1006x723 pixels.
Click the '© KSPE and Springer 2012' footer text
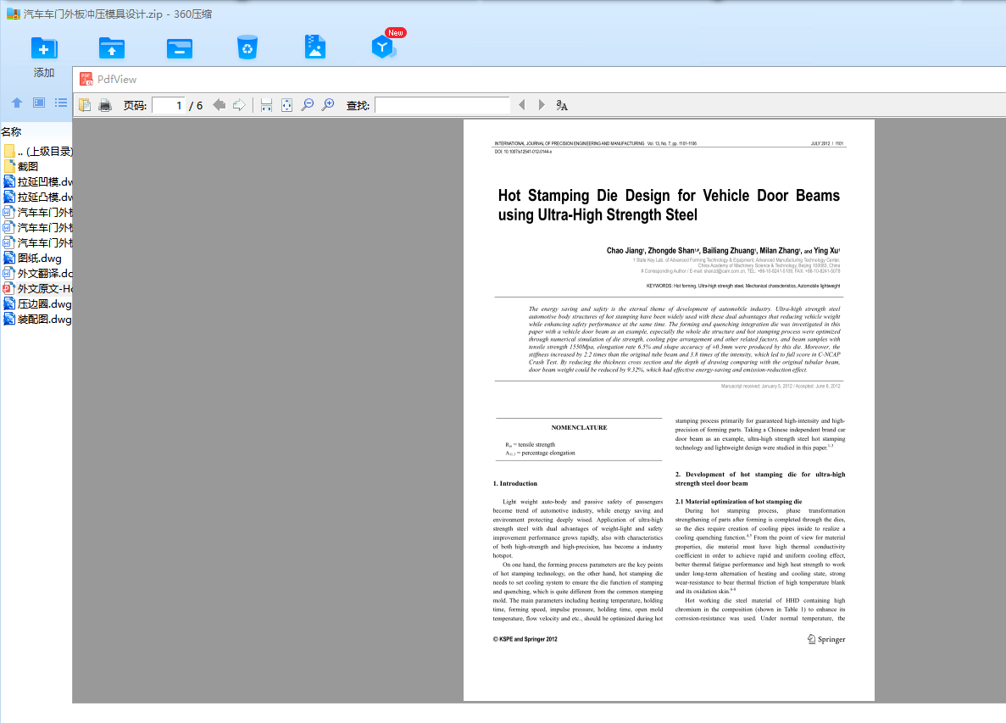point(525,640)
